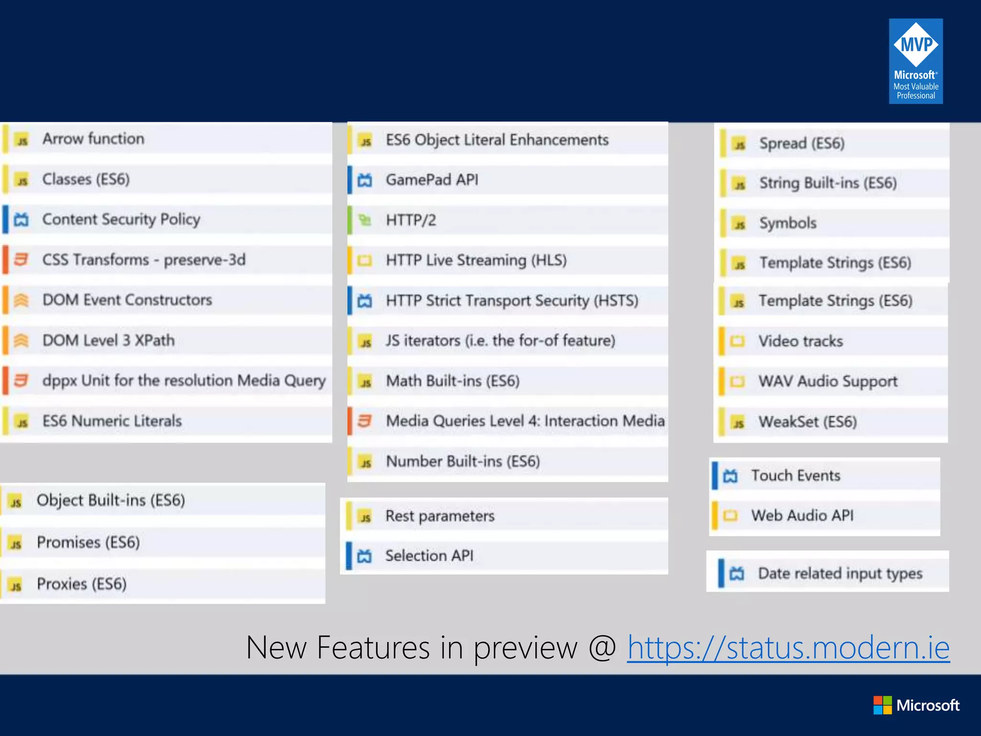
Task: Click the CSS icon beside dppx Unit row
Action: coord(21,380)
